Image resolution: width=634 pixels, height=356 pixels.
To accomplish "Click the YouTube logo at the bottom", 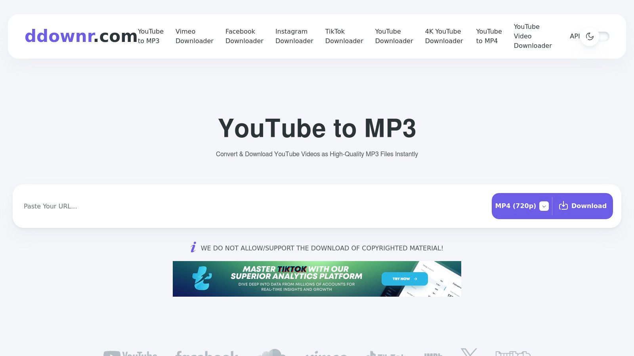I will 130,353.
